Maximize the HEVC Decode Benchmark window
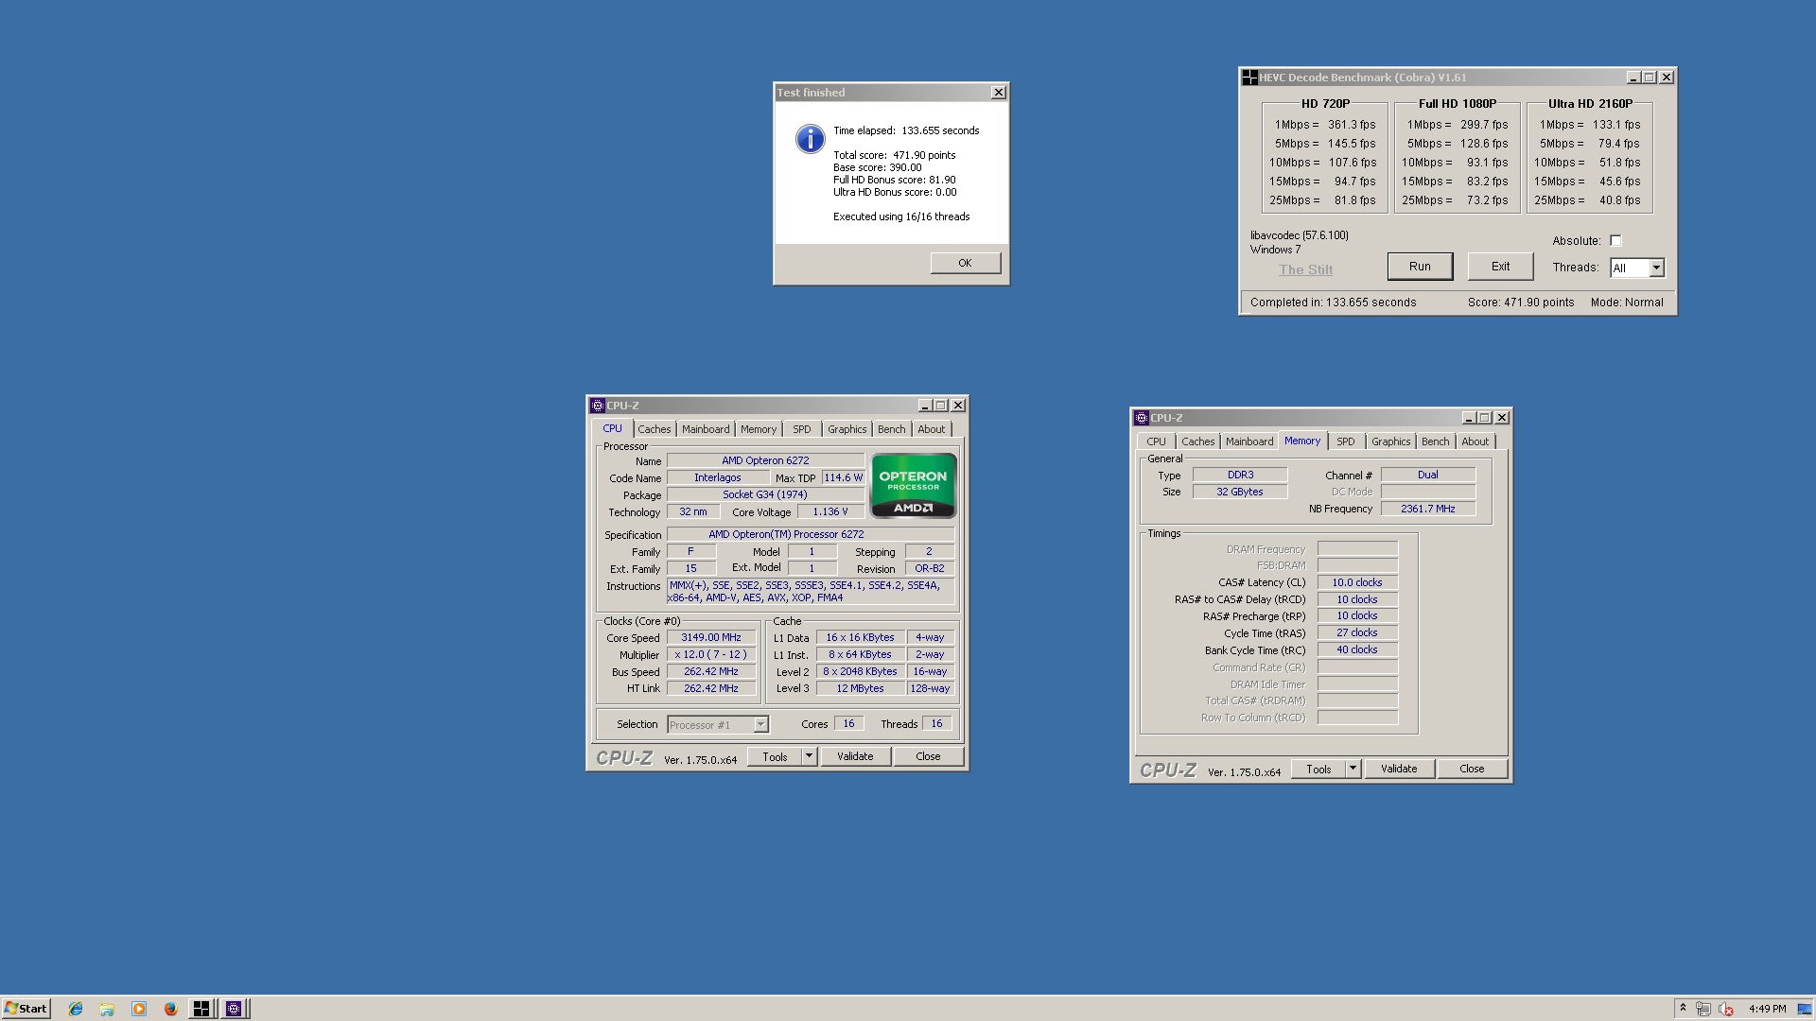The height and width of the screenshot is (1021, 1816). point(1649,78)
